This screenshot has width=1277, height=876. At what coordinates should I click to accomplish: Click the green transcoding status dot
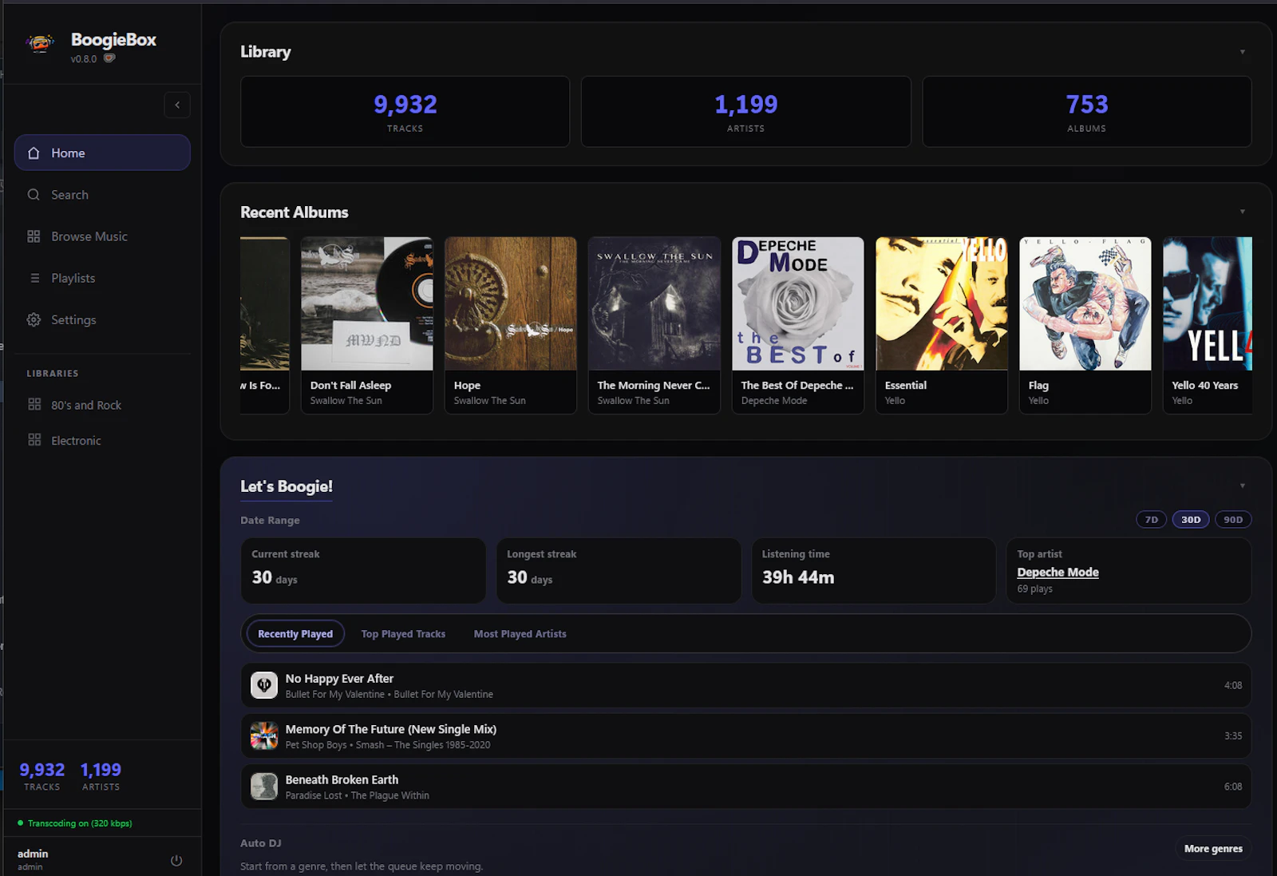point(21,823)
